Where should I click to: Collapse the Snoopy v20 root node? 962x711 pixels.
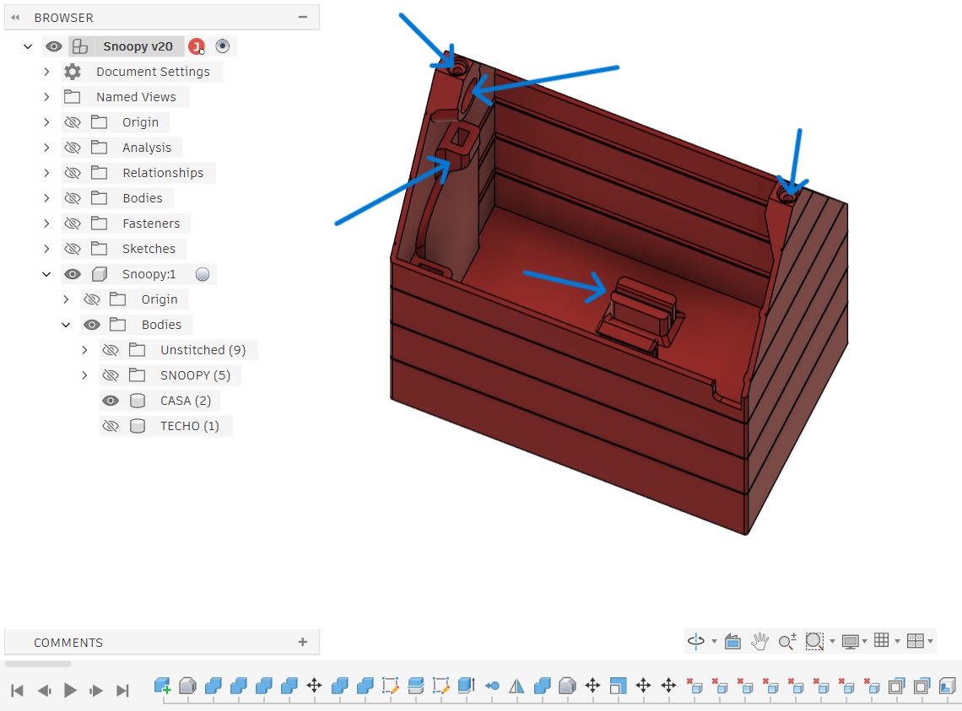tap(28, 46)
